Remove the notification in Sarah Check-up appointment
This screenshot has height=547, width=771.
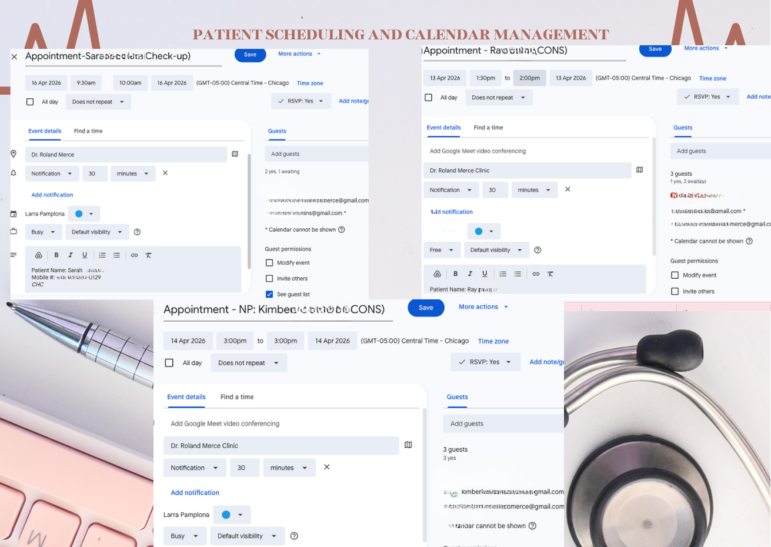(x=165, y=173)
